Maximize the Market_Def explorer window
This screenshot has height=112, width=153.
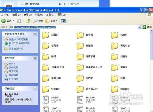[x=146, y=10]
